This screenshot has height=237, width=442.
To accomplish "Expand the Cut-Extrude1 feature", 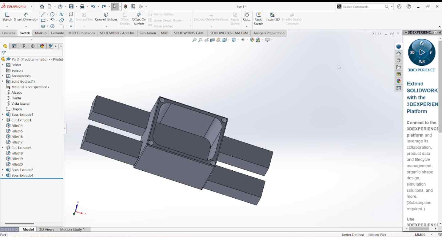I will 3,120.
